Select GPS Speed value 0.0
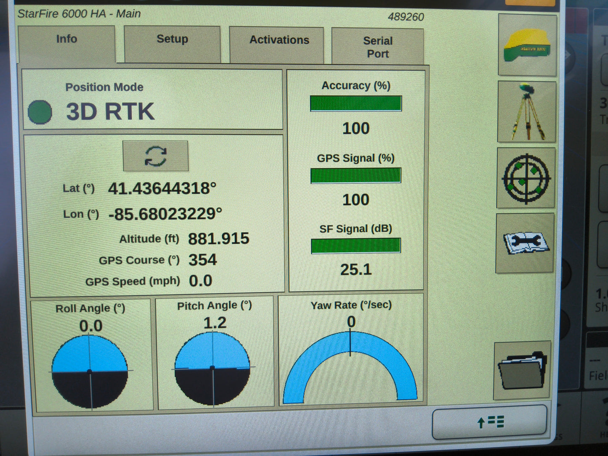 [200, 281]
